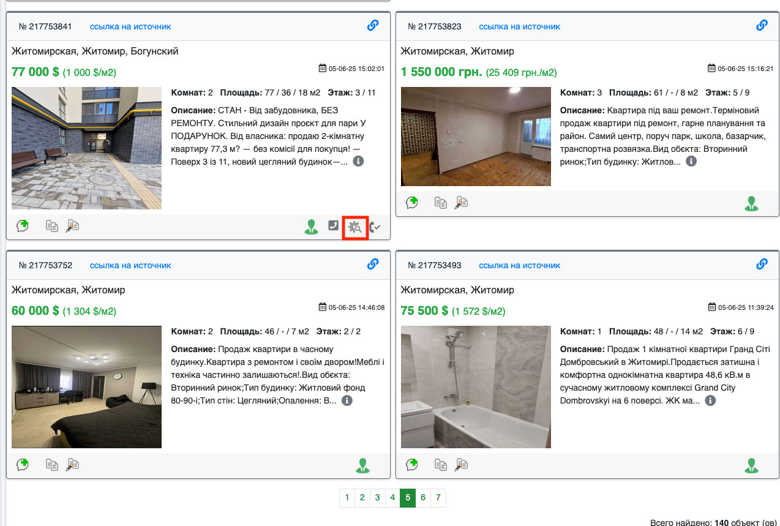Open source link for listing 217753493
The image size is (780, 526).
click(x=519, y=265)
